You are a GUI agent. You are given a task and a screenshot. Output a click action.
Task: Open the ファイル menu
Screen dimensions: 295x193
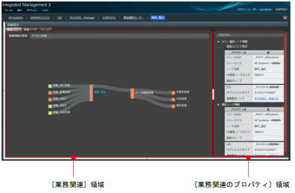8,10
